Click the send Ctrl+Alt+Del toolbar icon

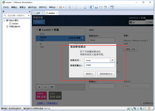click(x=70, y=7)
